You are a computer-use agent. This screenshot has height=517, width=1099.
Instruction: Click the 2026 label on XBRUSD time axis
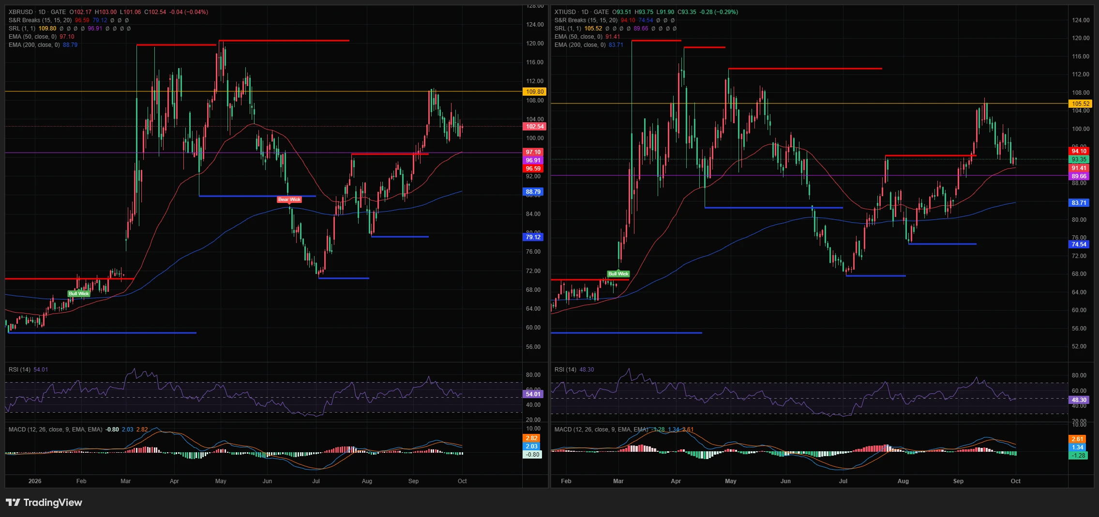(x=35, y=481)
